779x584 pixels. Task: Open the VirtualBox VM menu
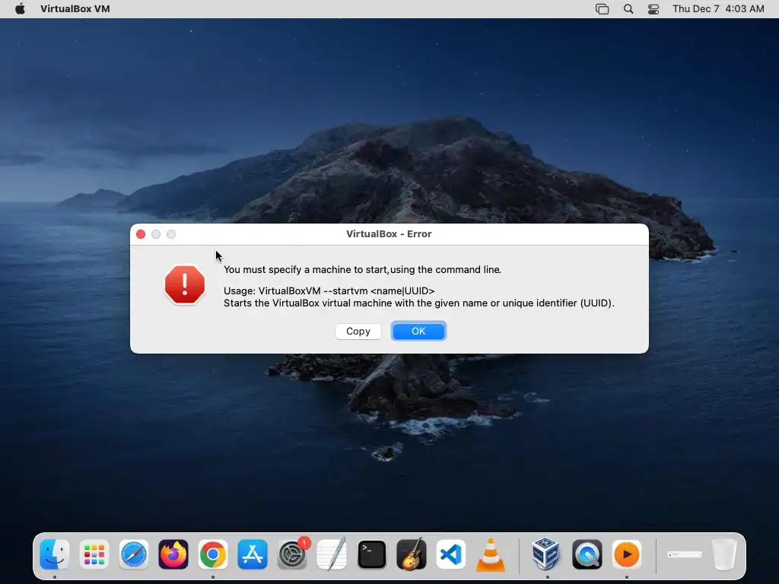pyautogui.click(x=75, y=9)
